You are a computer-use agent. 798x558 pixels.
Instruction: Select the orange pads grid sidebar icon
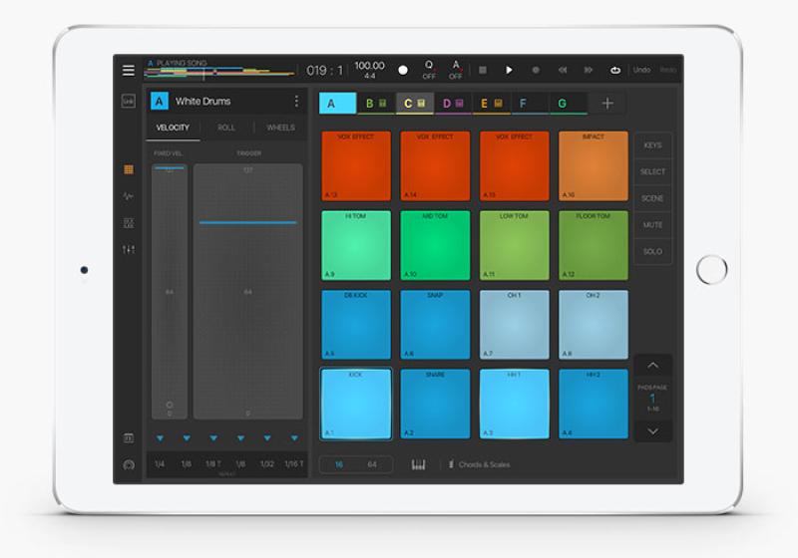129,169
